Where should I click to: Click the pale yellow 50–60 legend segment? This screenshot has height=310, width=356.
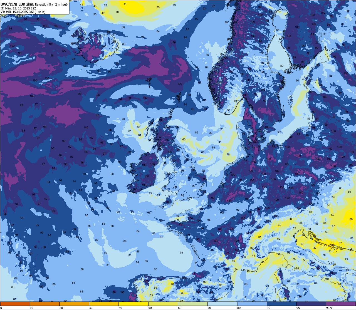[163, 304]
